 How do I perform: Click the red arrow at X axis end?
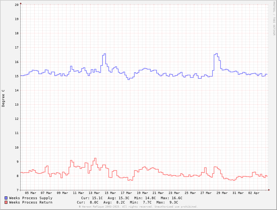(x=269, y=190)
